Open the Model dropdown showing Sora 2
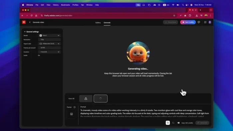Image resolution: width=233 pixels, height=131 pixels. coord(50,36)
